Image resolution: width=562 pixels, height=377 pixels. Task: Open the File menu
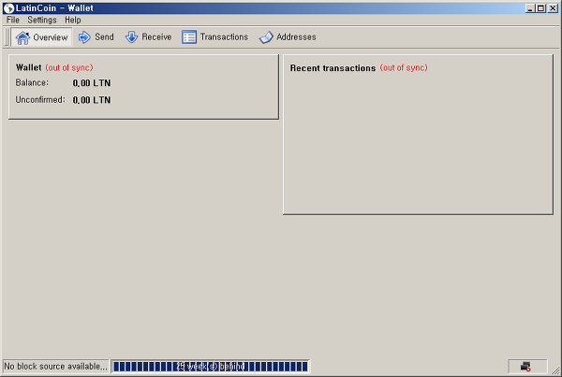pyautogui.click(x=13, y=20)
